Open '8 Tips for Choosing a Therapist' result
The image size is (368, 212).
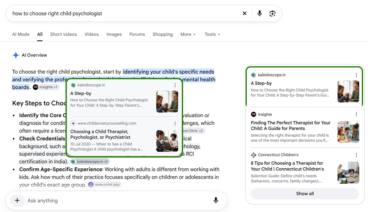pyautogui.click(x=287, y=166)
